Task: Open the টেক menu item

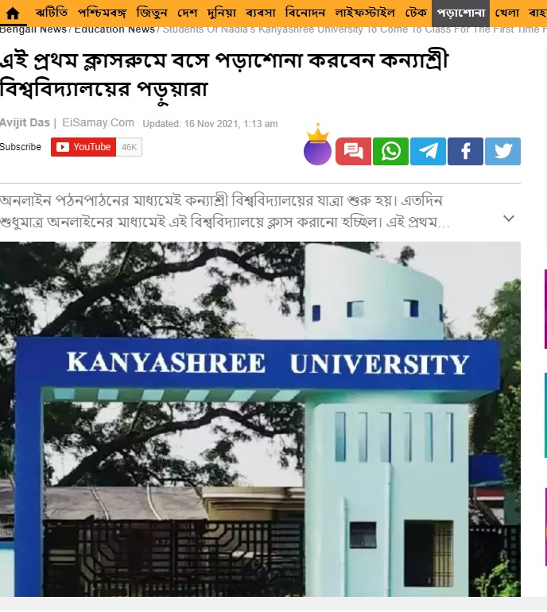Action: click(x=416, y=13)
